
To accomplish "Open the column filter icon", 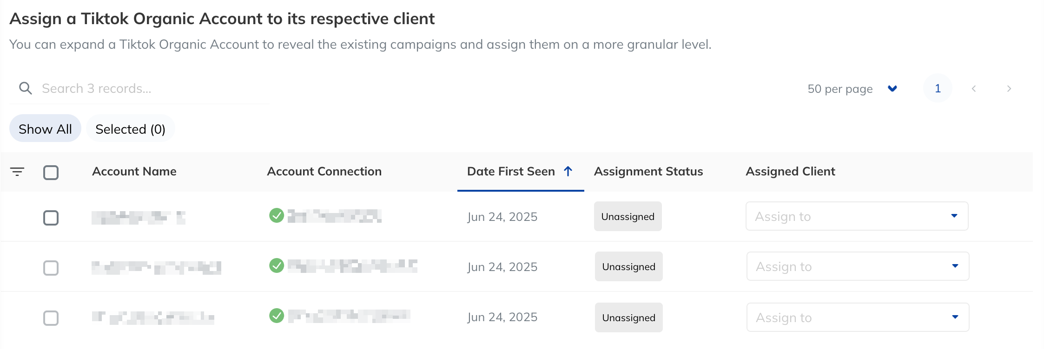I will click(17, 172).
